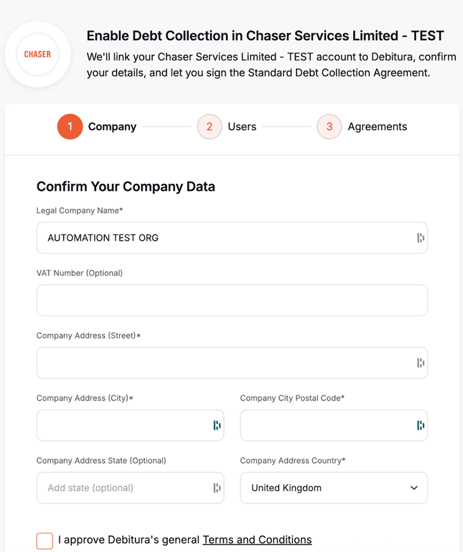Go to the Users step

(x=242, y=127)
